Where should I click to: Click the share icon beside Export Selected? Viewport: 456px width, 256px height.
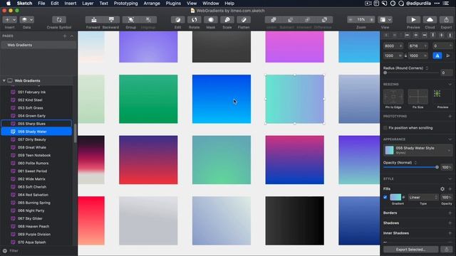coord(447,250)
